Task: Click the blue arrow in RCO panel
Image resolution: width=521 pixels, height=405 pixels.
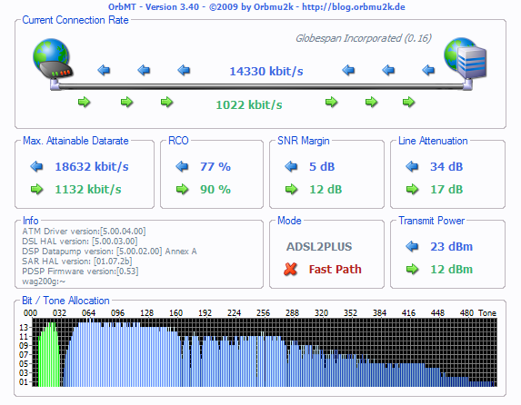Action: [x=182, y=166]
